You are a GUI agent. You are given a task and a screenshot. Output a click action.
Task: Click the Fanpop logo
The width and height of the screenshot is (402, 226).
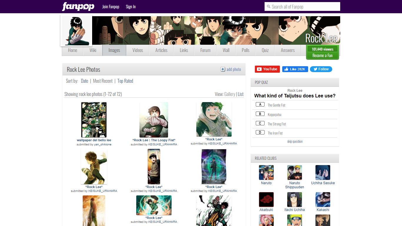click(78, 6)
